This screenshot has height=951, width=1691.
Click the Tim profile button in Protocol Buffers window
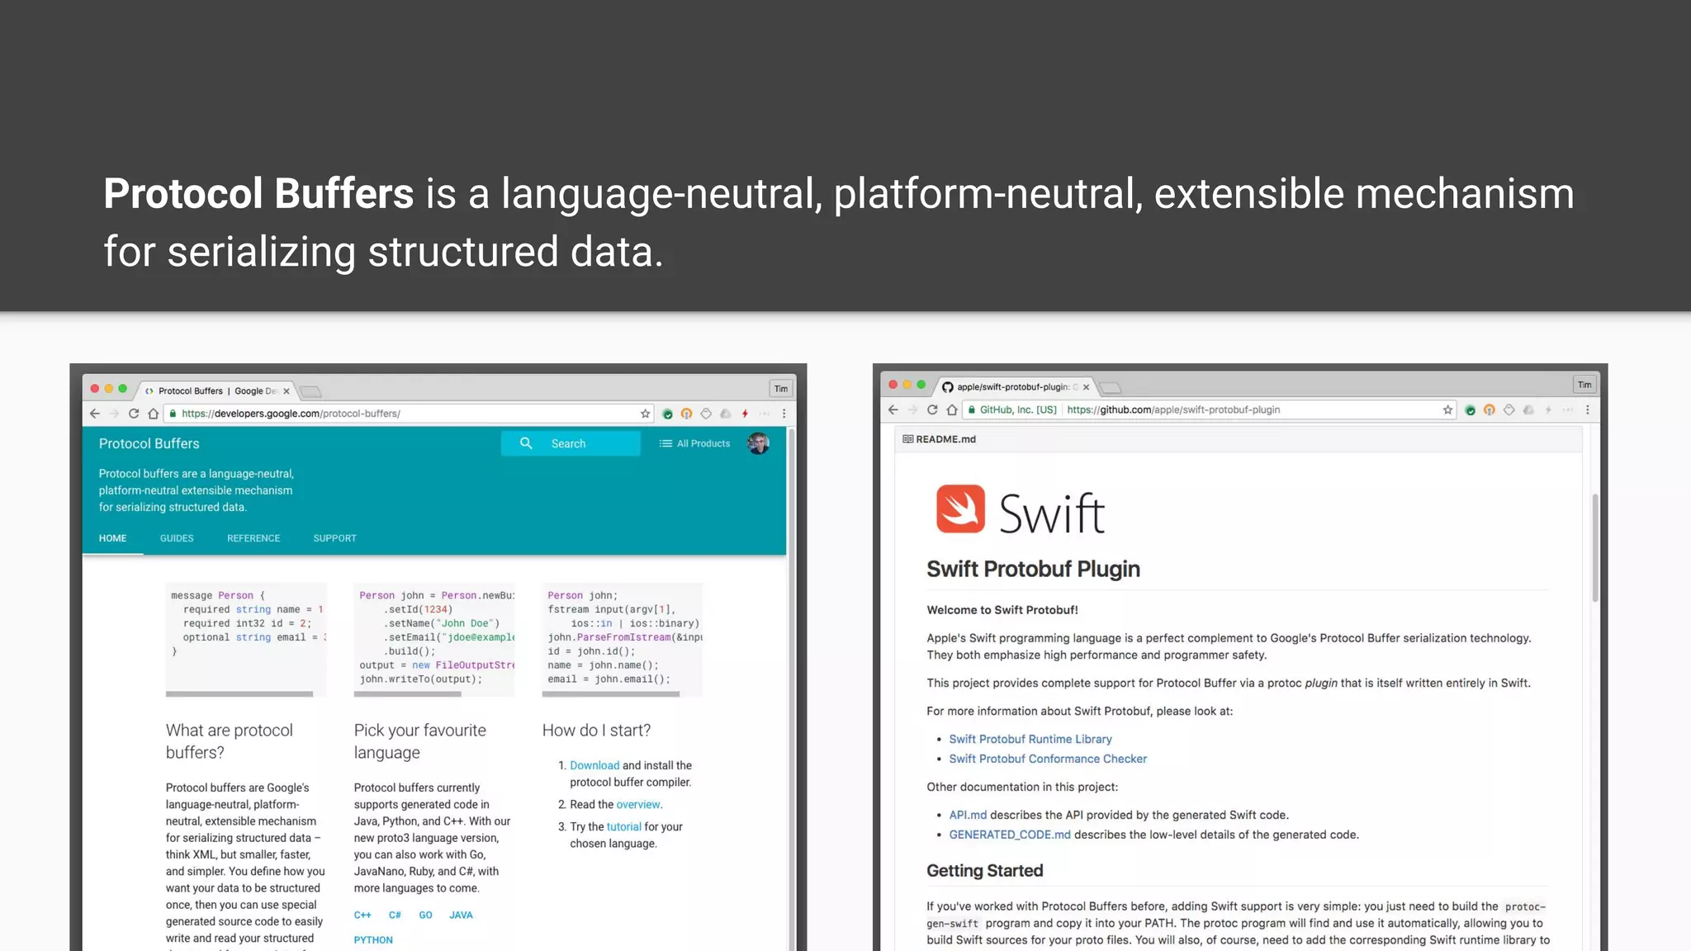tap(781, 389)
